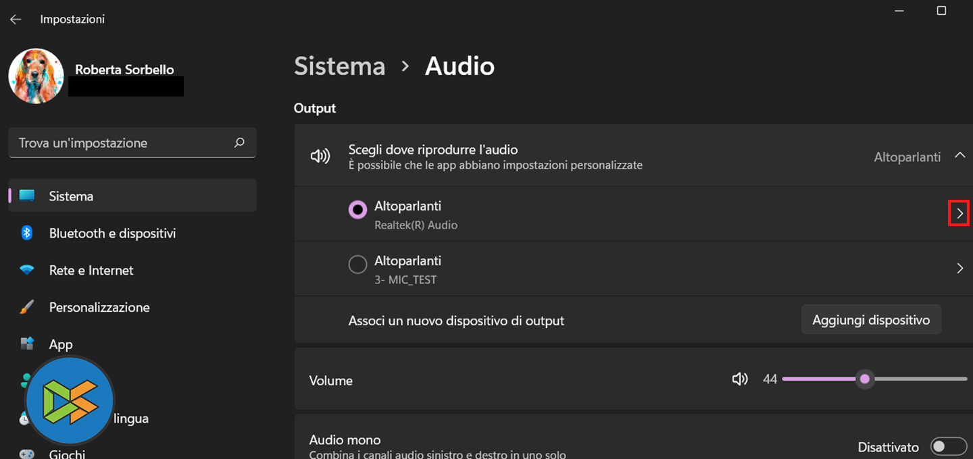Click the search magnifier icon
Viewport: 973px width, 459px height.
click(x=239, y=143)
